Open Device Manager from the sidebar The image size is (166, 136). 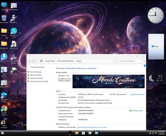point(36,72)
